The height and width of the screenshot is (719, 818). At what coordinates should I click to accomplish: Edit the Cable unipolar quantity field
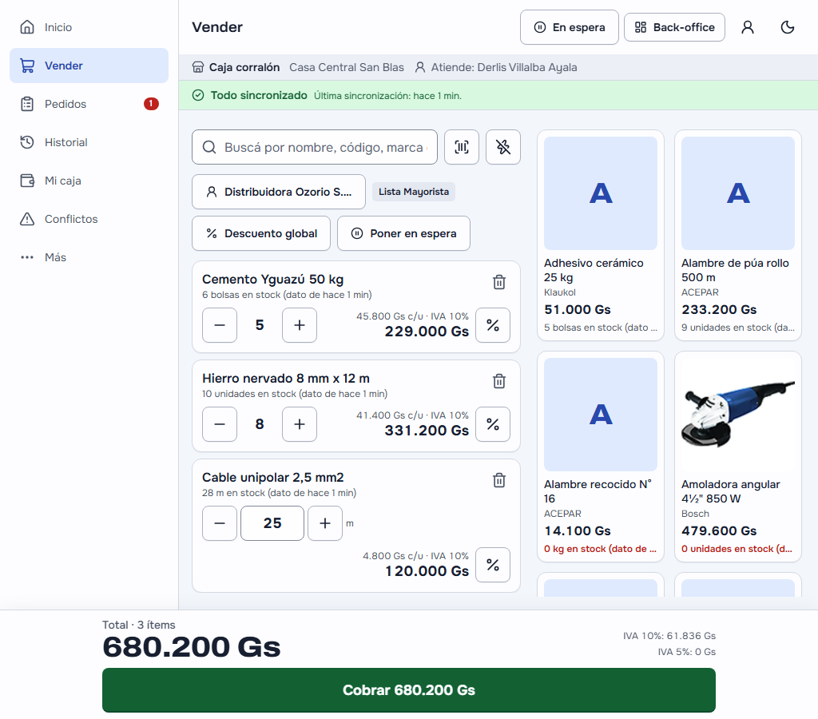tap(272, 523)
